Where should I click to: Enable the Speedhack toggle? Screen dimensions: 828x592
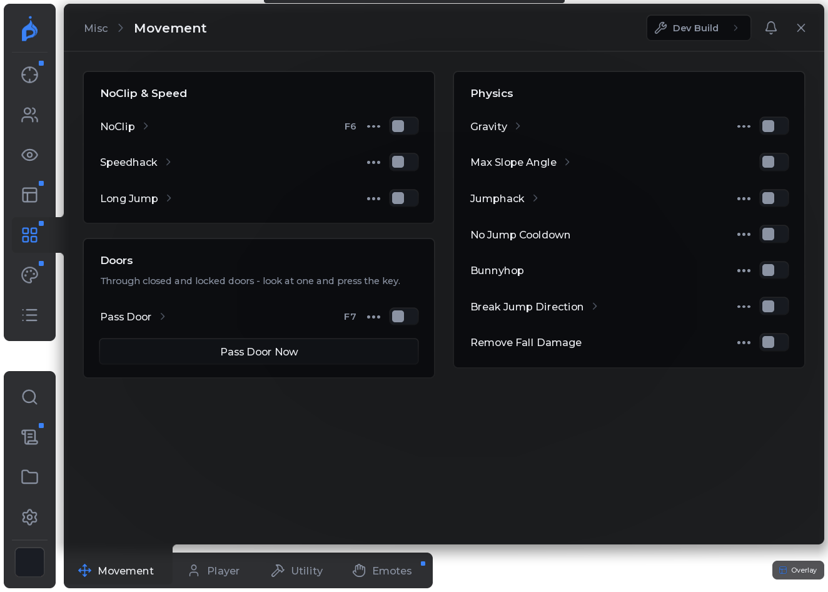pos(404,162)
